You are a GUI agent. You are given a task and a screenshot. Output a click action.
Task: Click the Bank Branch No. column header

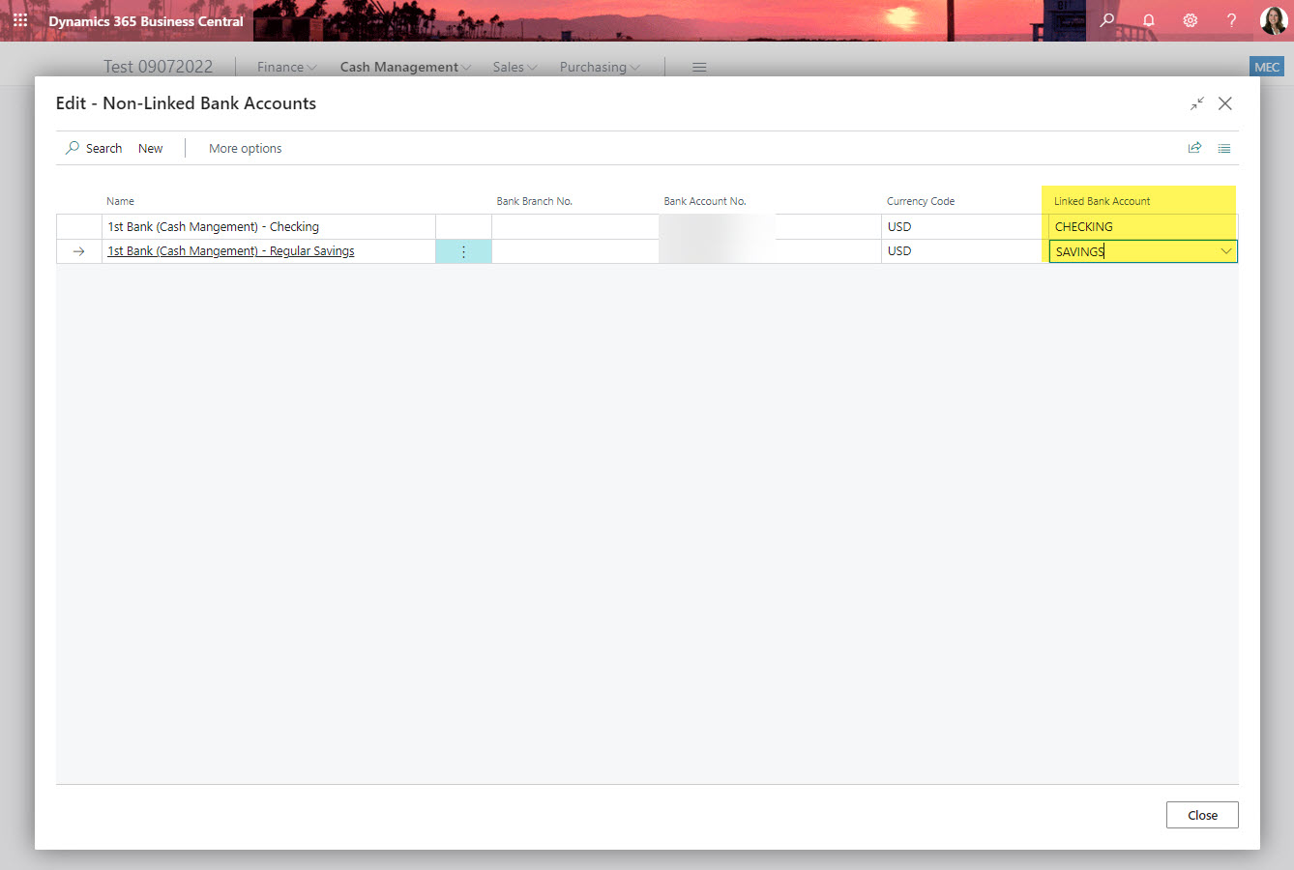coord(535,201)
